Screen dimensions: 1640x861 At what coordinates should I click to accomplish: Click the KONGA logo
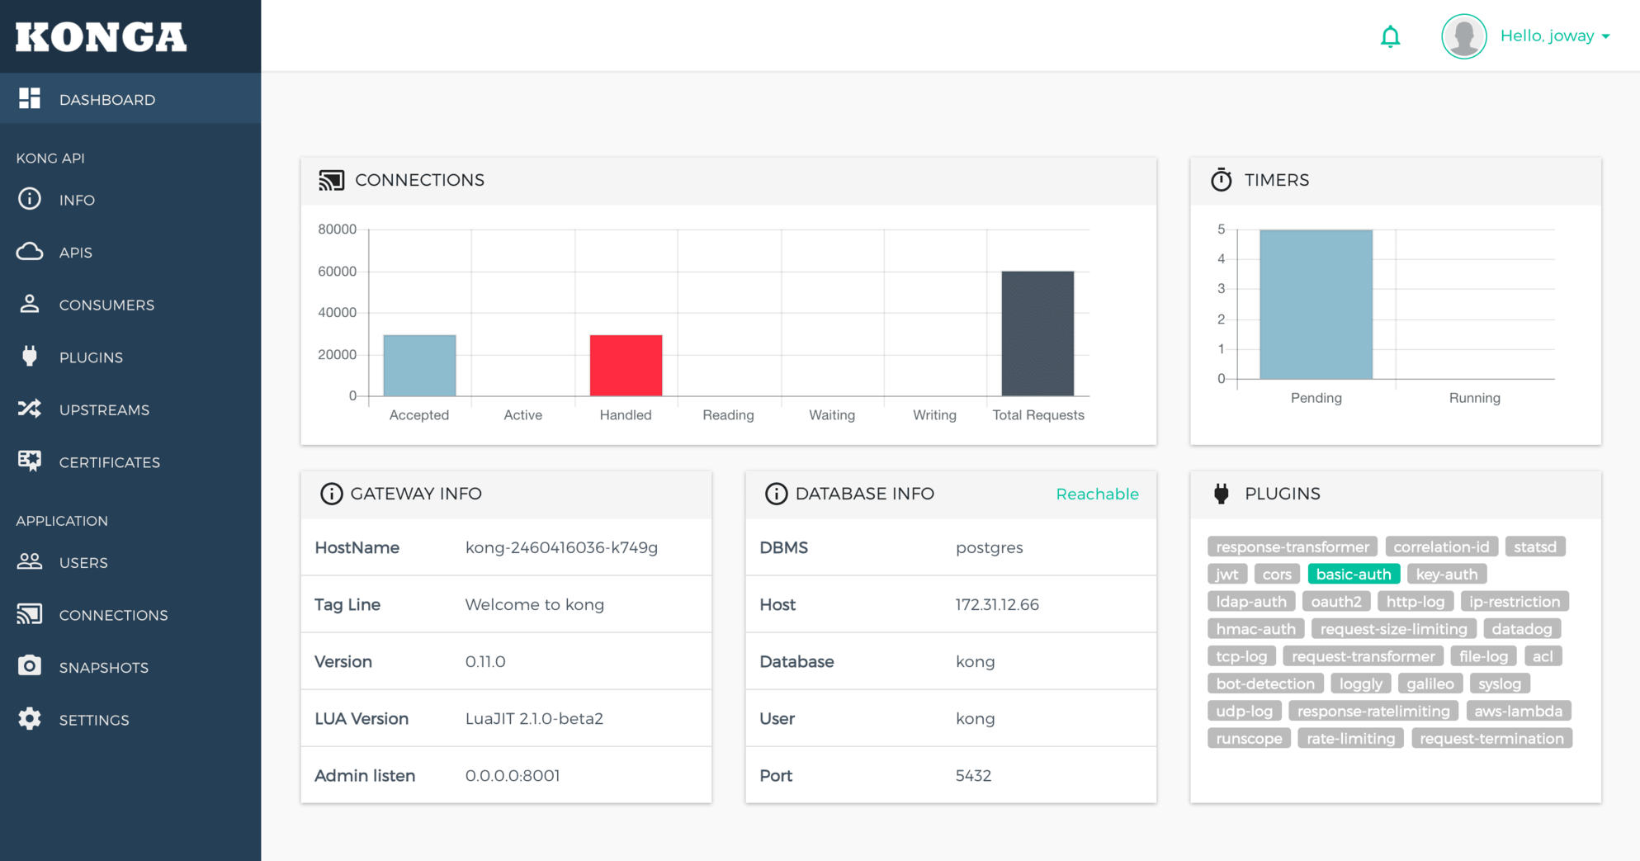pyautogui.click(x=101, y=36)
